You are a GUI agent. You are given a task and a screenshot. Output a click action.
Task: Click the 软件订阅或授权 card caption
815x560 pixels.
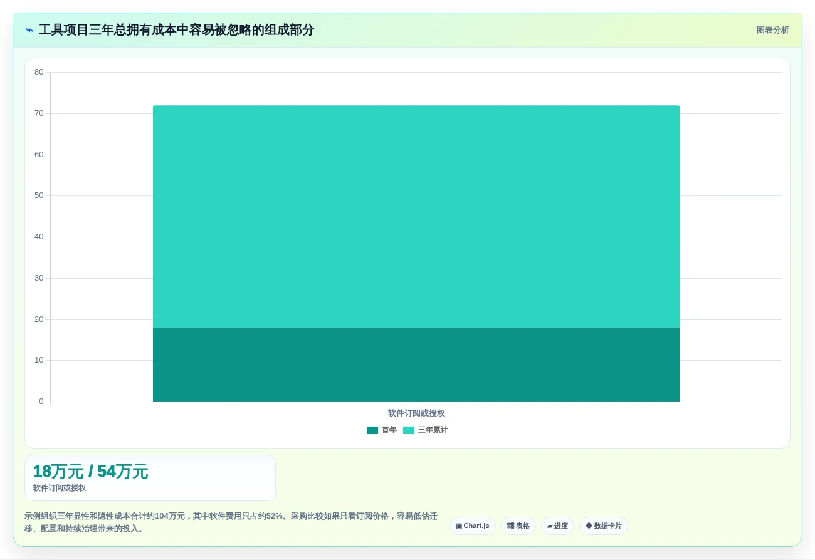click(60, 489)
